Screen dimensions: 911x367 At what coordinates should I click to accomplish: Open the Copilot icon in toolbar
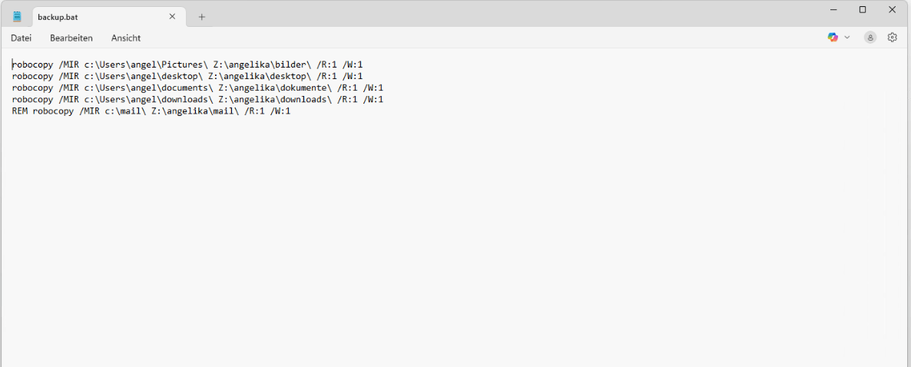click(x=833, y=37)
